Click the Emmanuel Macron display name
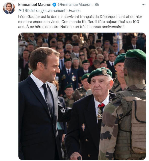149x161 pixels. pos(35,5)
